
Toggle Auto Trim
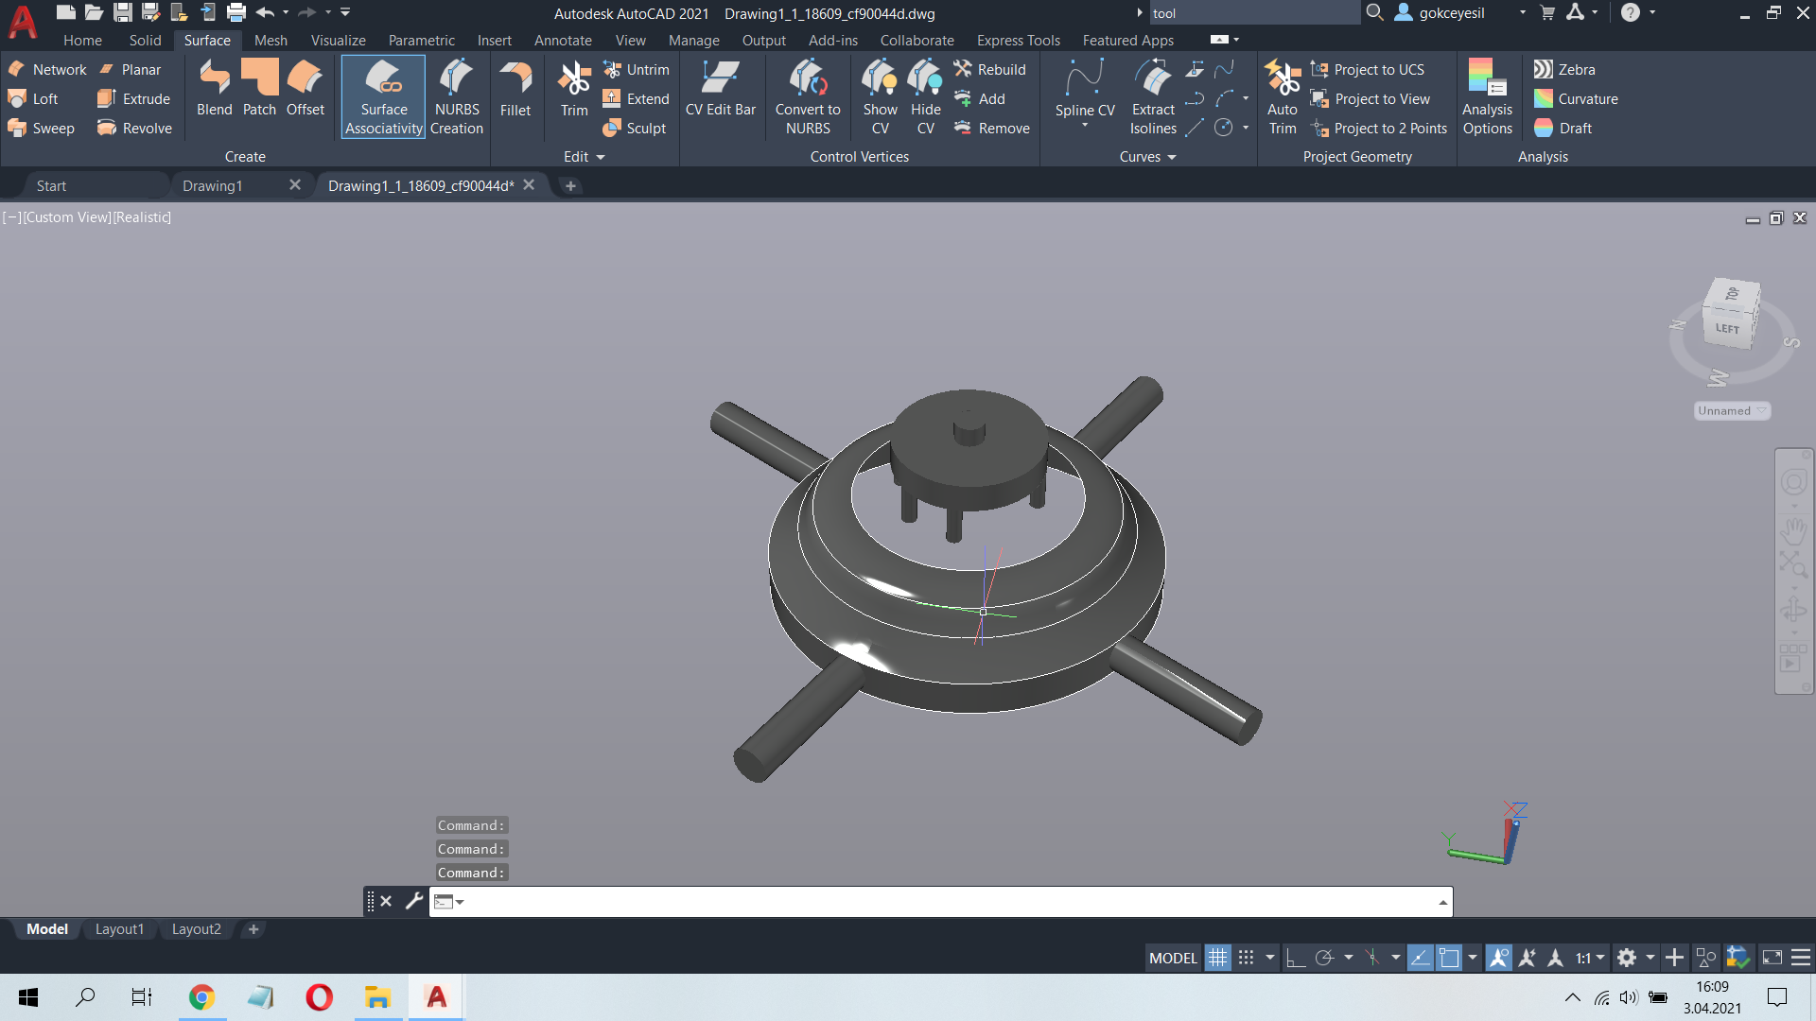[x=1283, y=97]
